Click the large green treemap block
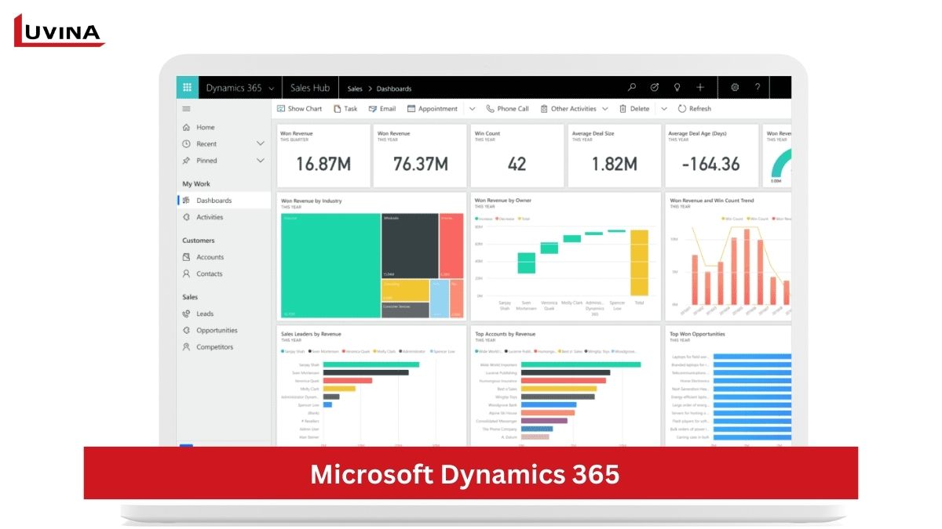Viewport: 942px width, 529px height. pos(330,265)
